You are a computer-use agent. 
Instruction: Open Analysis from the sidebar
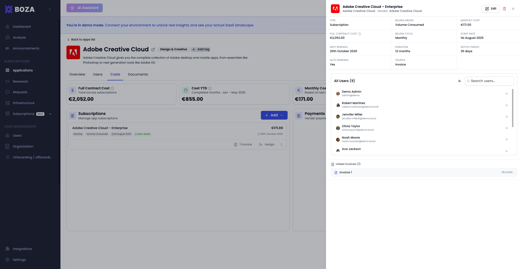tap(19, 37)
